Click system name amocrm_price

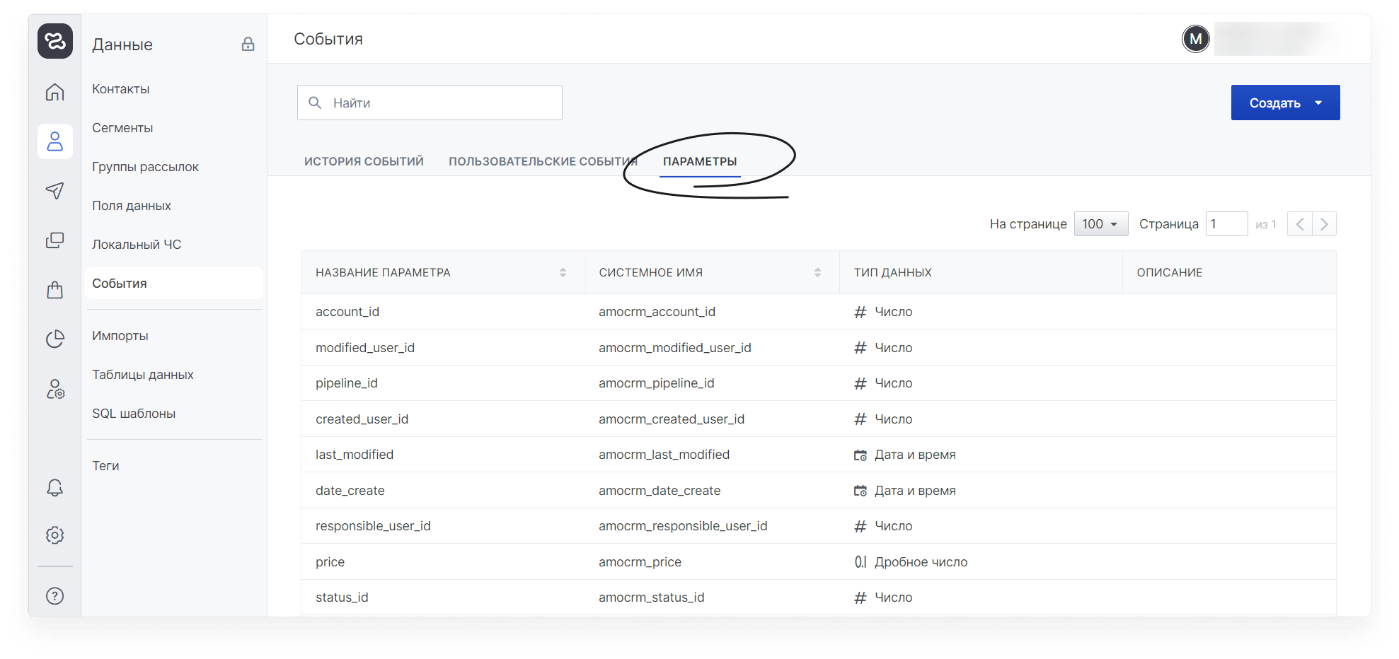(x=640, y=562)
